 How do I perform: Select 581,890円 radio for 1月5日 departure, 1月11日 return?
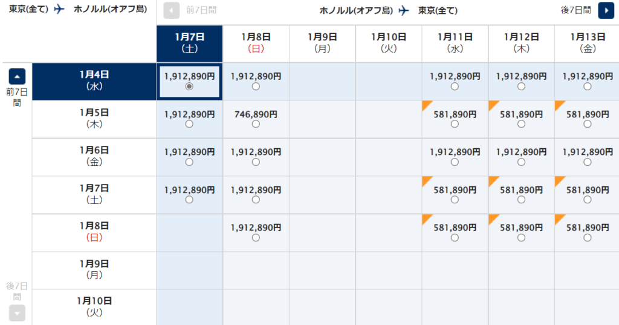tap(455, 124)
